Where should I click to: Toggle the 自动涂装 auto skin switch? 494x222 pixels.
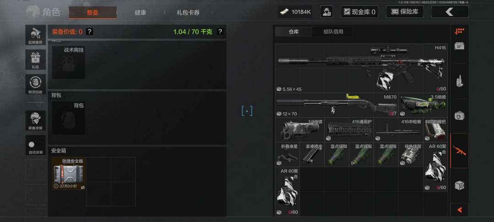click(36, 145)
